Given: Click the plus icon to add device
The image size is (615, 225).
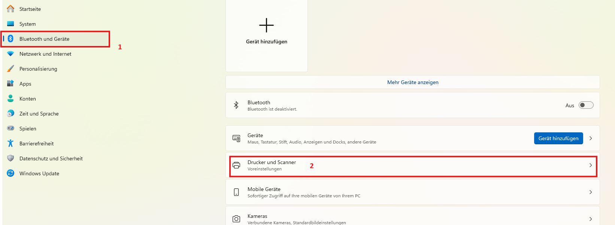Looking at the screenshot, I should click(x=266, y=25).
